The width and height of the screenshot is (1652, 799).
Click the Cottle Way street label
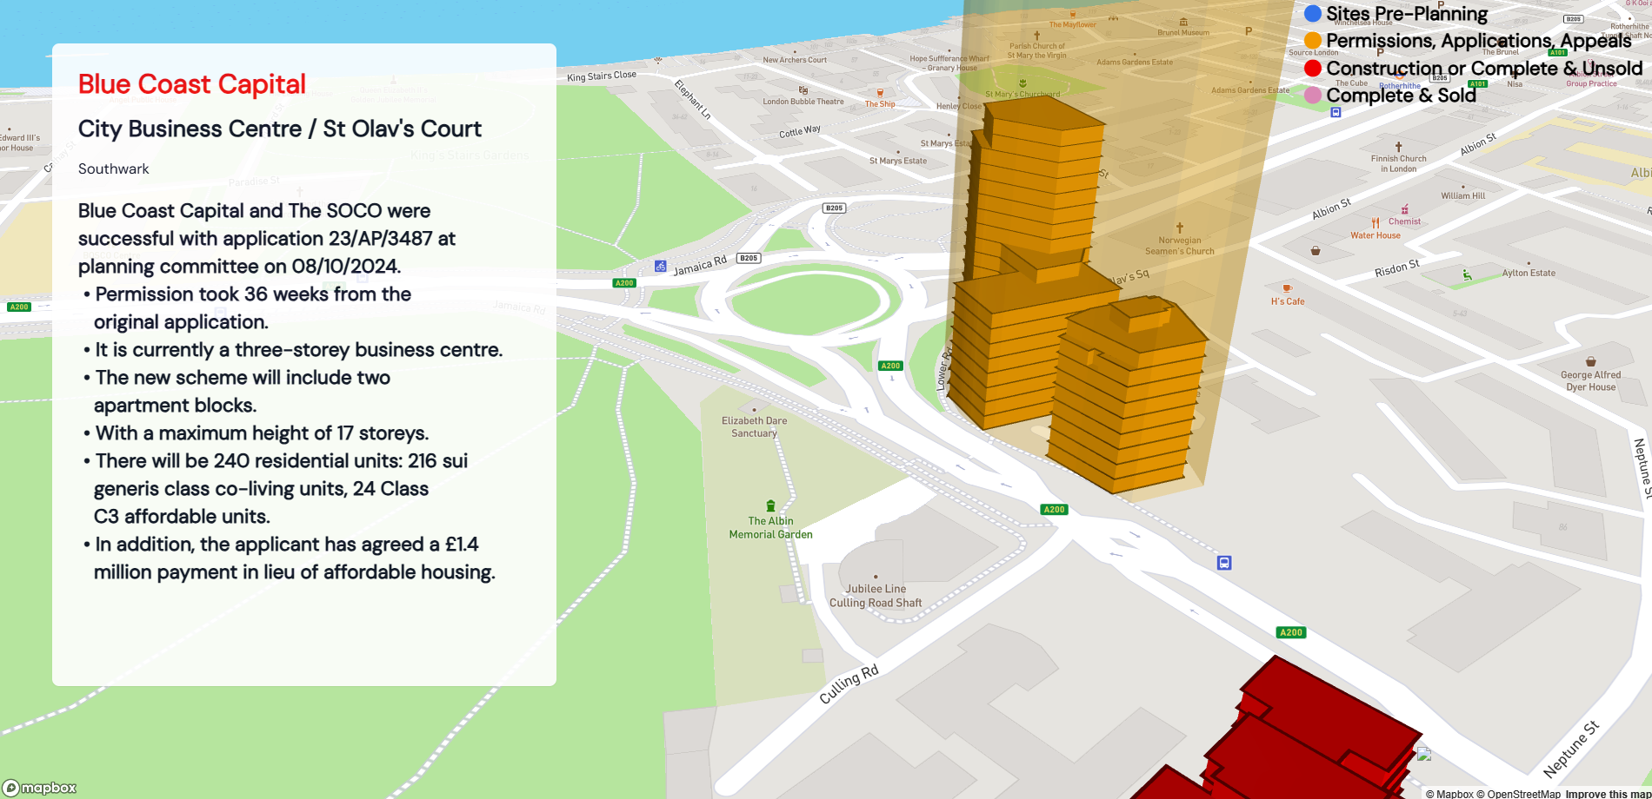click(x=800, y=131)
